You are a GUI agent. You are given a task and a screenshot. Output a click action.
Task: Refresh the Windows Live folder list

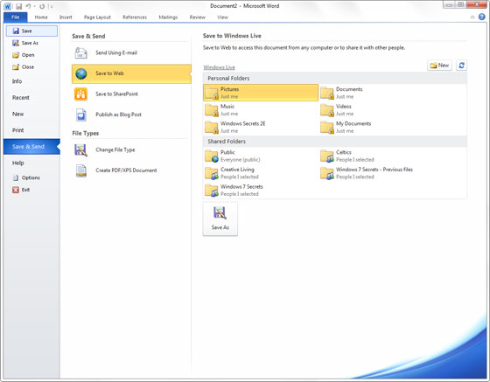click(461, 66)
